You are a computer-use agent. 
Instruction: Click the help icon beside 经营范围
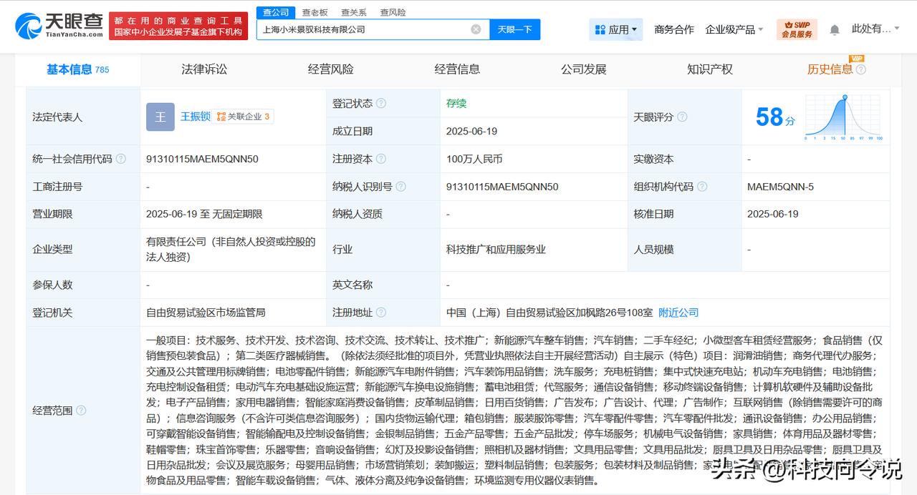[81, 411]
